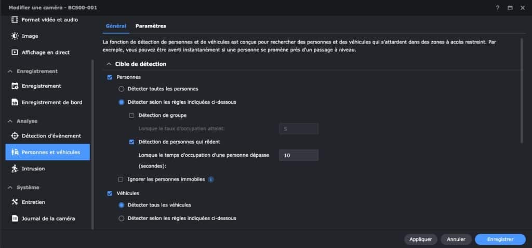Image resolution: width=532 pixels, height=248 pixels.
Task: Open Entretien tools icon
Action: point(15,202)
